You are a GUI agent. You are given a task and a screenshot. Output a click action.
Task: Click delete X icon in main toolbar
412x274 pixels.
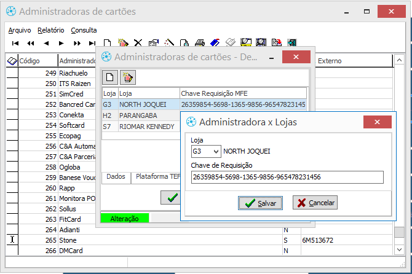(138, 43)
